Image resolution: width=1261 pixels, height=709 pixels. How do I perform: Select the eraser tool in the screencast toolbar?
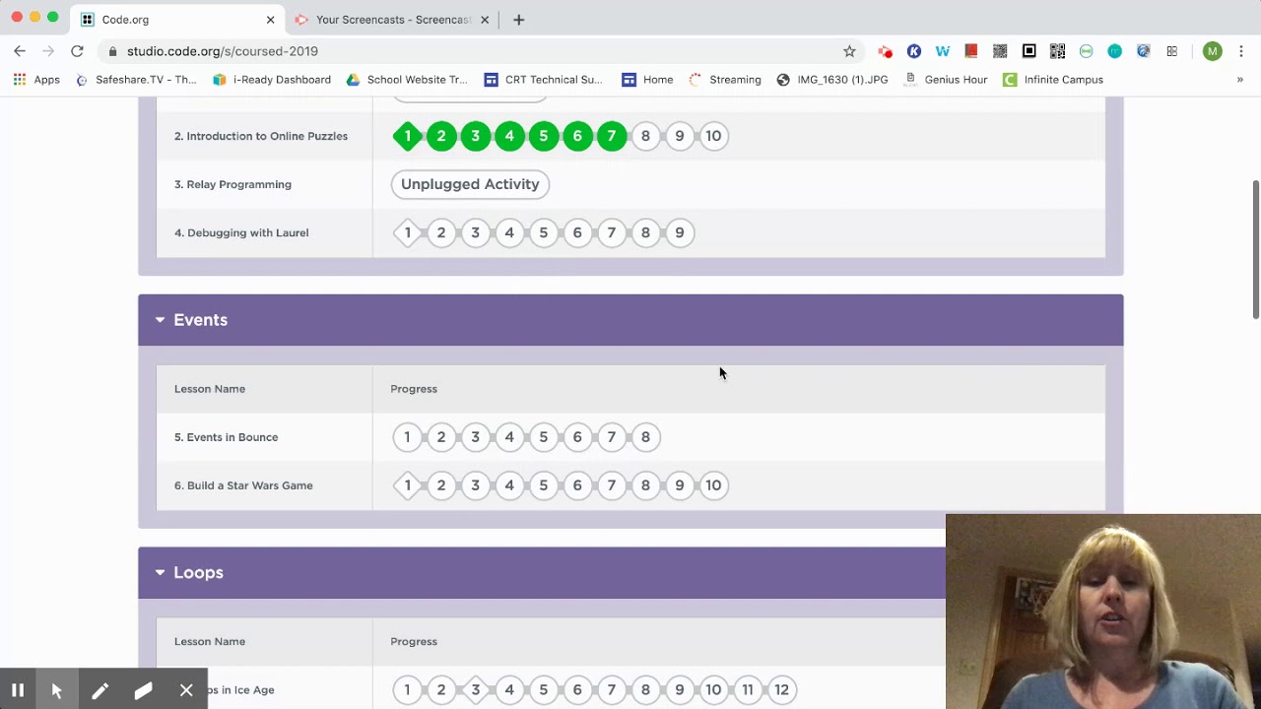[143, 691]
